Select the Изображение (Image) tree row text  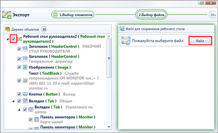[x=50, y=67]
